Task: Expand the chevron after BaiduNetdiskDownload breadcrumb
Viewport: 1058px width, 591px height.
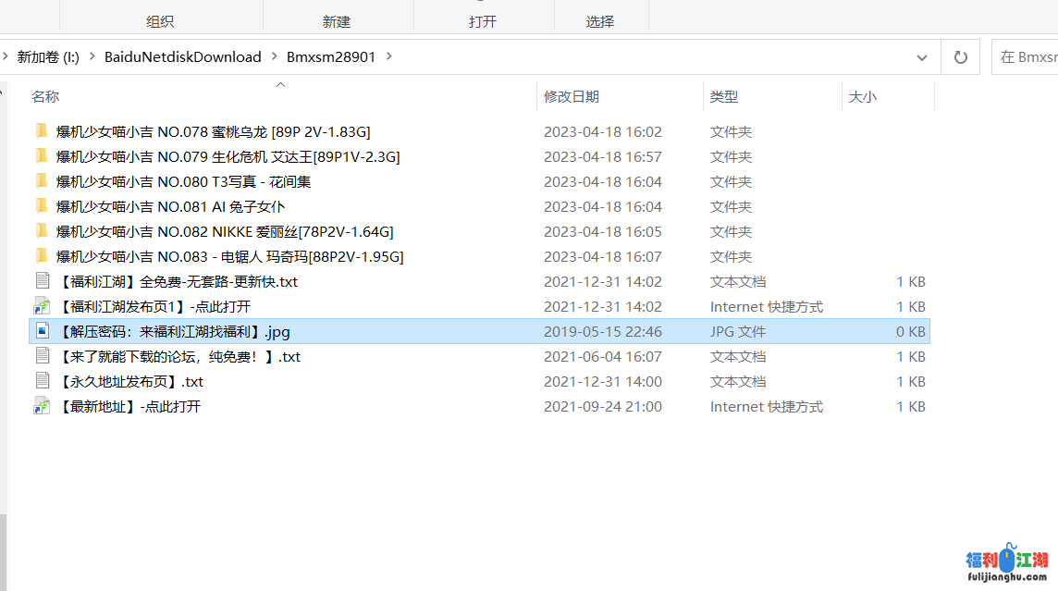Action: coord(274,56)
